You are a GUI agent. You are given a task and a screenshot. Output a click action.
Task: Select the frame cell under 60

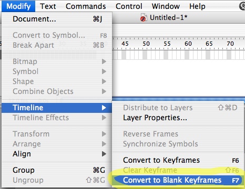pos(187,55)
